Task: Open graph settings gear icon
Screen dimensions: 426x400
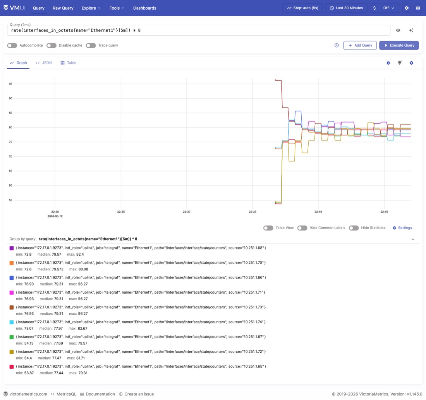Action: click(411, 63)
